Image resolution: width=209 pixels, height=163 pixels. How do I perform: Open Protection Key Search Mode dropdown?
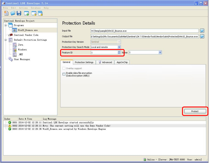tap(119, 47)
